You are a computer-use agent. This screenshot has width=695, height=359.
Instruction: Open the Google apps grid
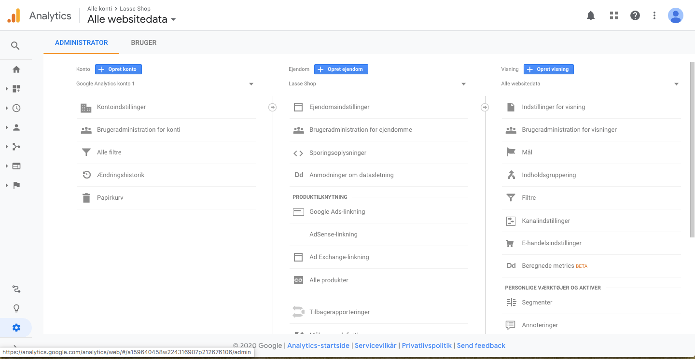[x=614, y=15]
